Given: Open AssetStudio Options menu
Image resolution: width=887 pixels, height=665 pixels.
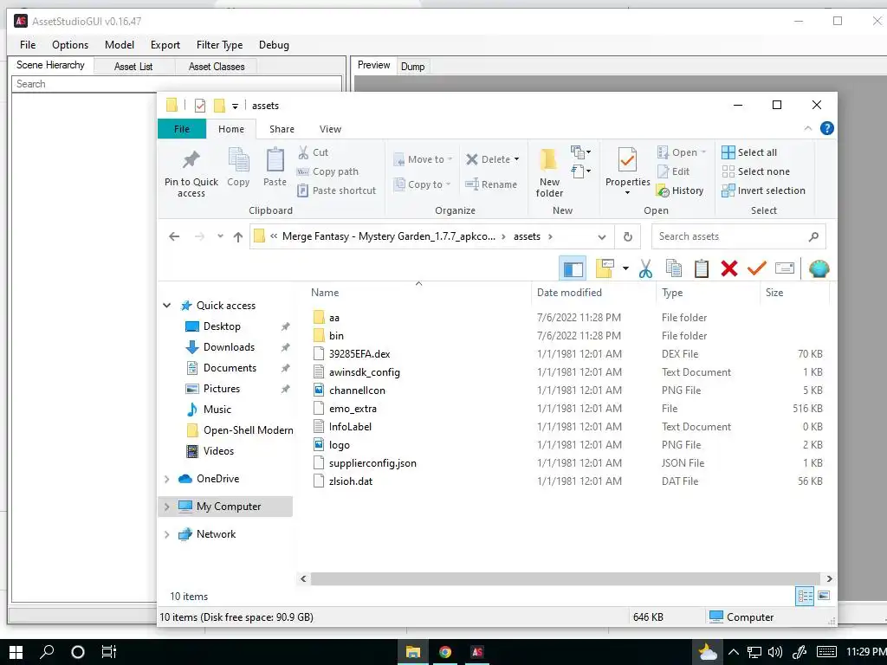Looking at the screenshot, I should (70, 45).
